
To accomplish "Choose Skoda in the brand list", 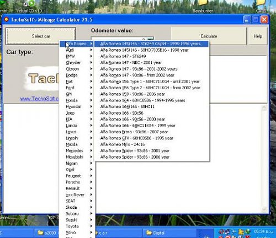I will pos(77,207).
